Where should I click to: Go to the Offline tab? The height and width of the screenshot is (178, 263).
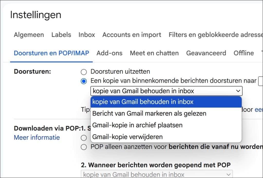point(243,53)
